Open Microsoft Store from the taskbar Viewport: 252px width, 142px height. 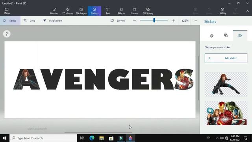click(111, 138)
